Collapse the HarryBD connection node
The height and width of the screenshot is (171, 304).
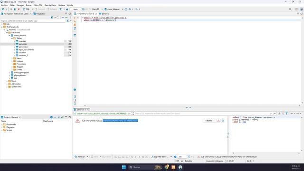click(x=4, y=30)
